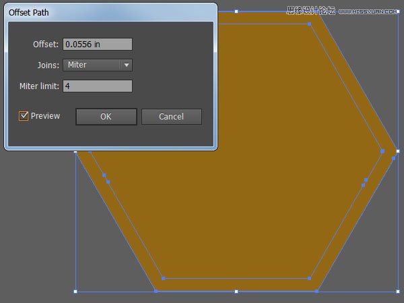This screenshot has height=303, width=404.
Task: Click outer hexagon's bottom-left anchor point
Action: click(x=156, y=291)
